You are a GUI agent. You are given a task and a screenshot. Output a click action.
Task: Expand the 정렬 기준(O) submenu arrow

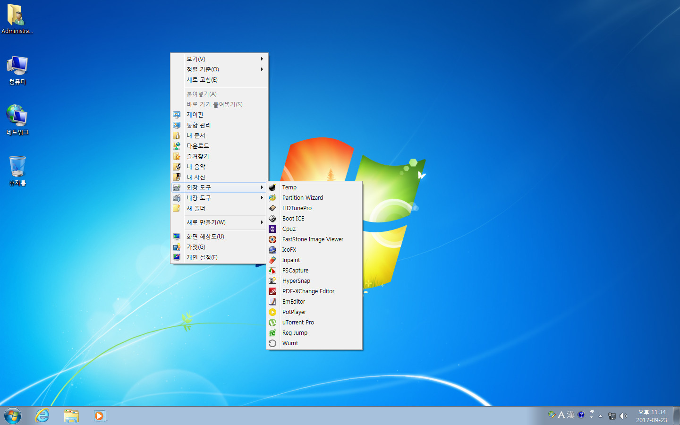pos(262,69)
